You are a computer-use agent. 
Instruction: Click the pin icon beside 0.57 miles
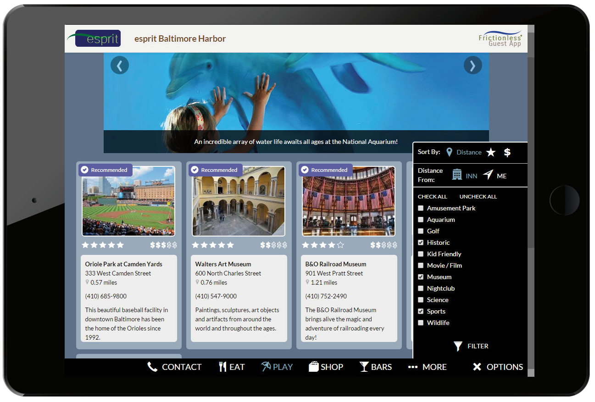point(87,282)
